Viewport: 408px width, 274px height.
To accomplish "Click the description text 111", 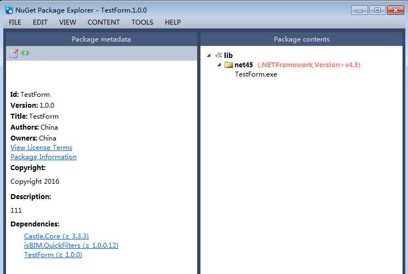I will (x=16, y=211).
